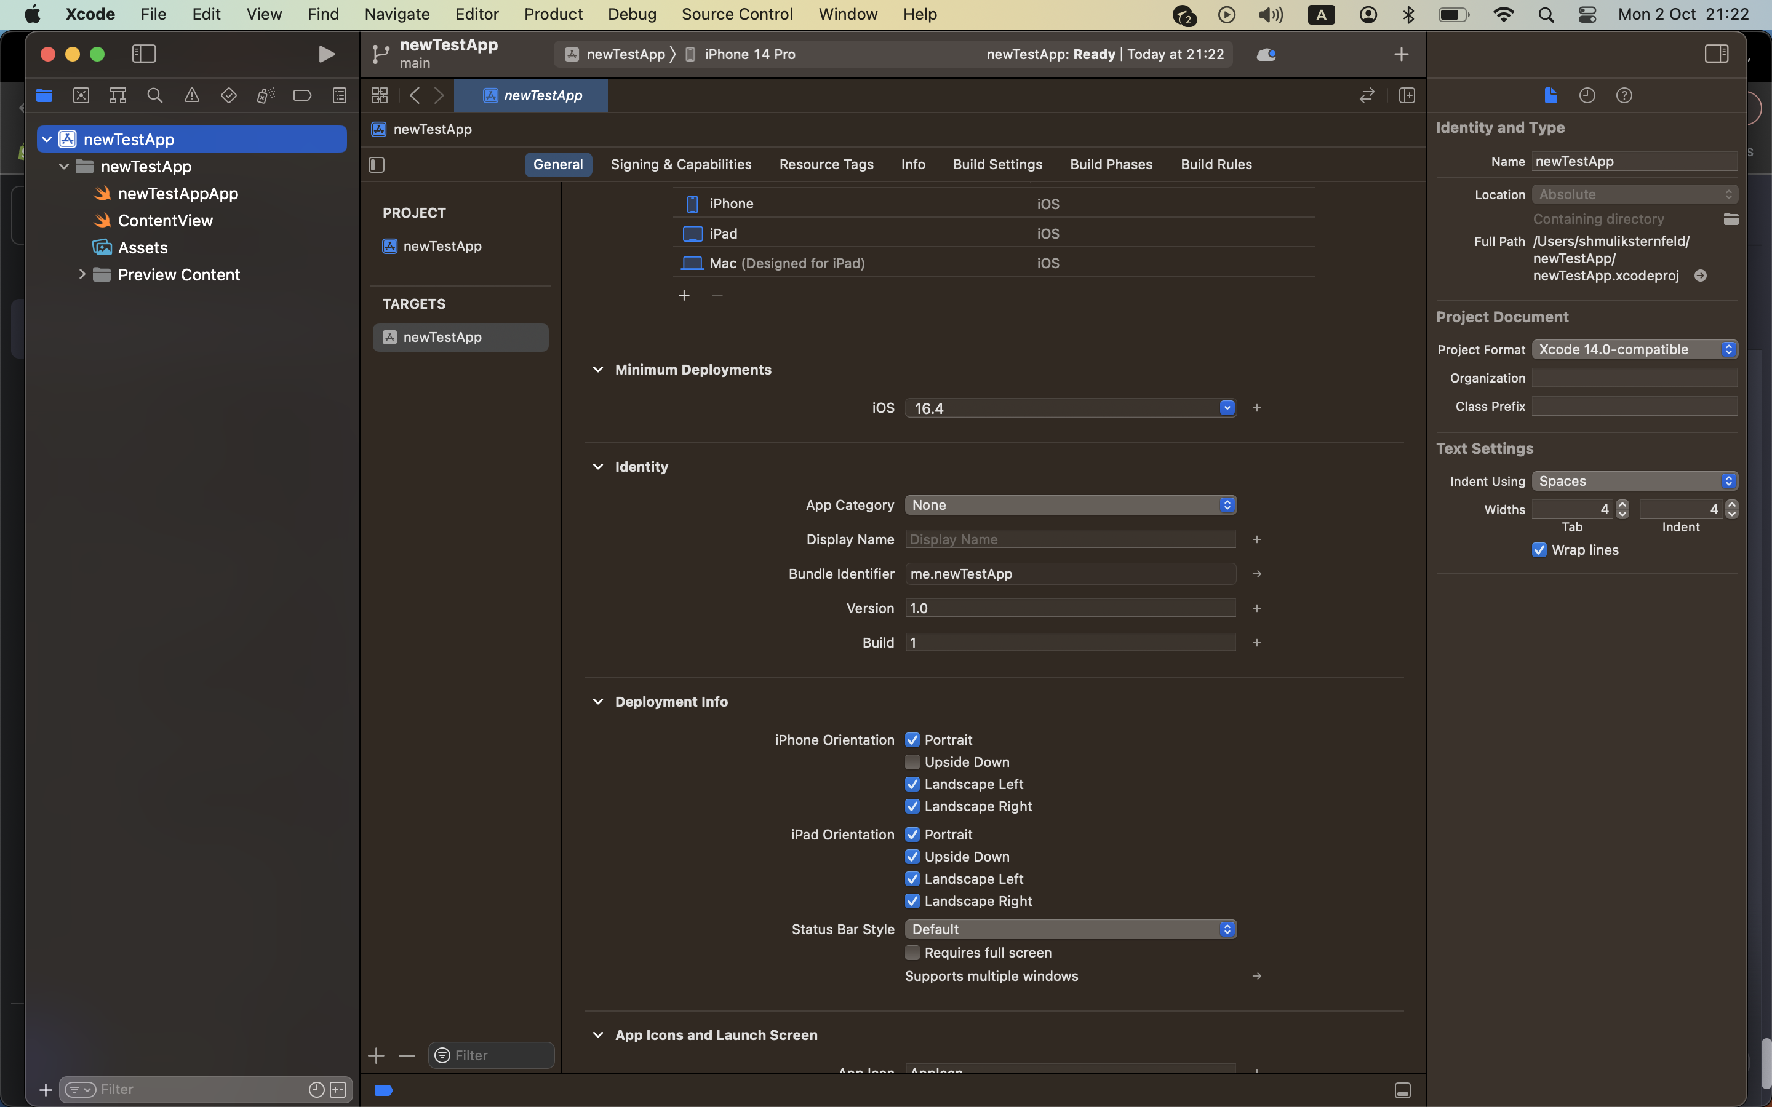The height and width of the screenshot is (1107, 1772).
Task: Open the editor review swap arrows
Action: 1367,95
